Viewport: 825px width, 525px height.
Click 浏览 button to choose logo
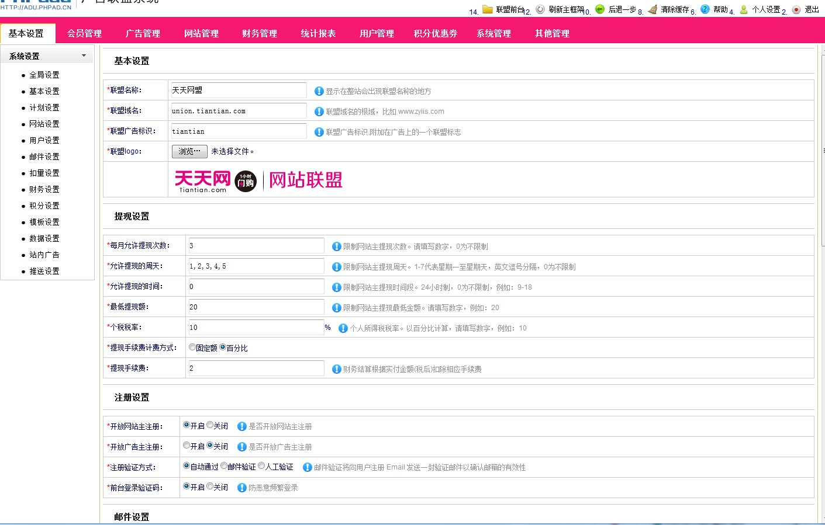pyautogui.click(x=189, y=151)
